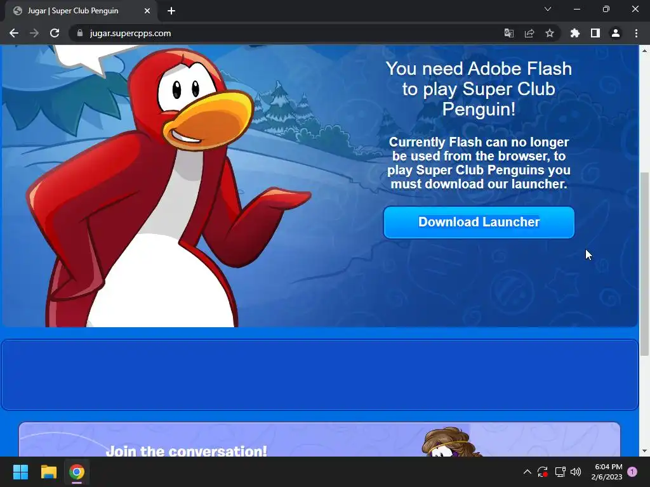Viewport: 650px width, 487px height.
Task: Open the Chrome profile avatar icon
Action: click(x=616, y=33)
